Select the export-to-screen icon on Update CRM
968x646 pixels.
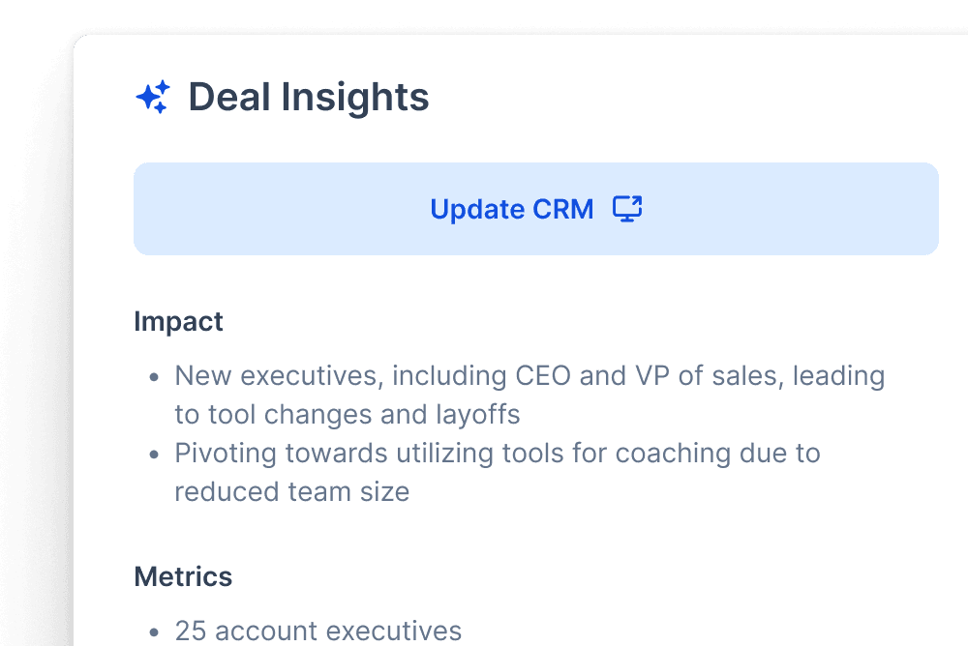[x=627, y=208]
